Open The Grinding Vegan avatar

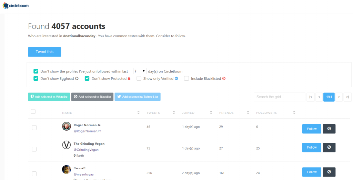point(67,145)
